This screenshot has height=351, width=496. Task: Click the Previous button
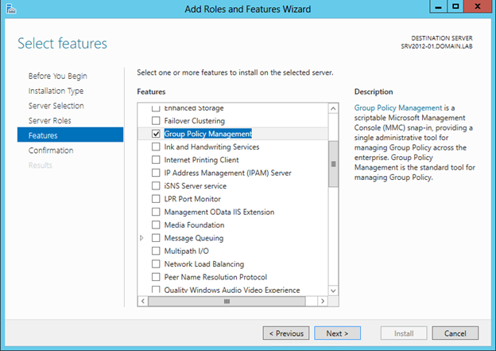[286, 333]
